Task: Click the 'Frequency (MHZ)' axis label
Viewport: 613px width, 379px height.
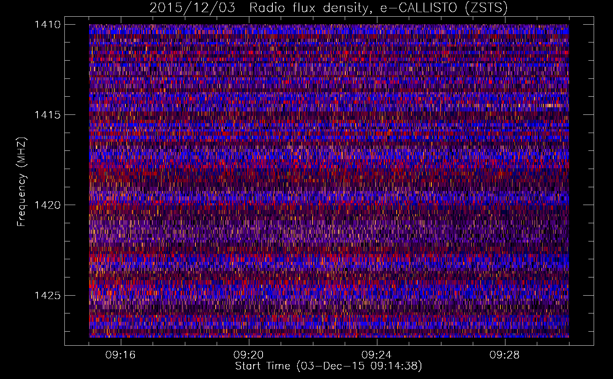Action: click(22, 182)
